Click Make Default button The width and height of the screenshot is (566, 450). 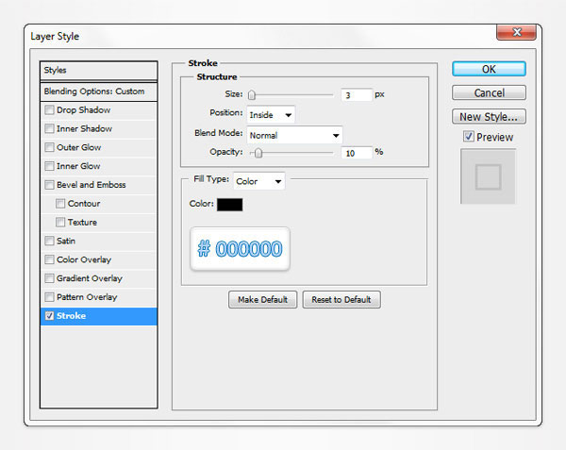[262, 299]
